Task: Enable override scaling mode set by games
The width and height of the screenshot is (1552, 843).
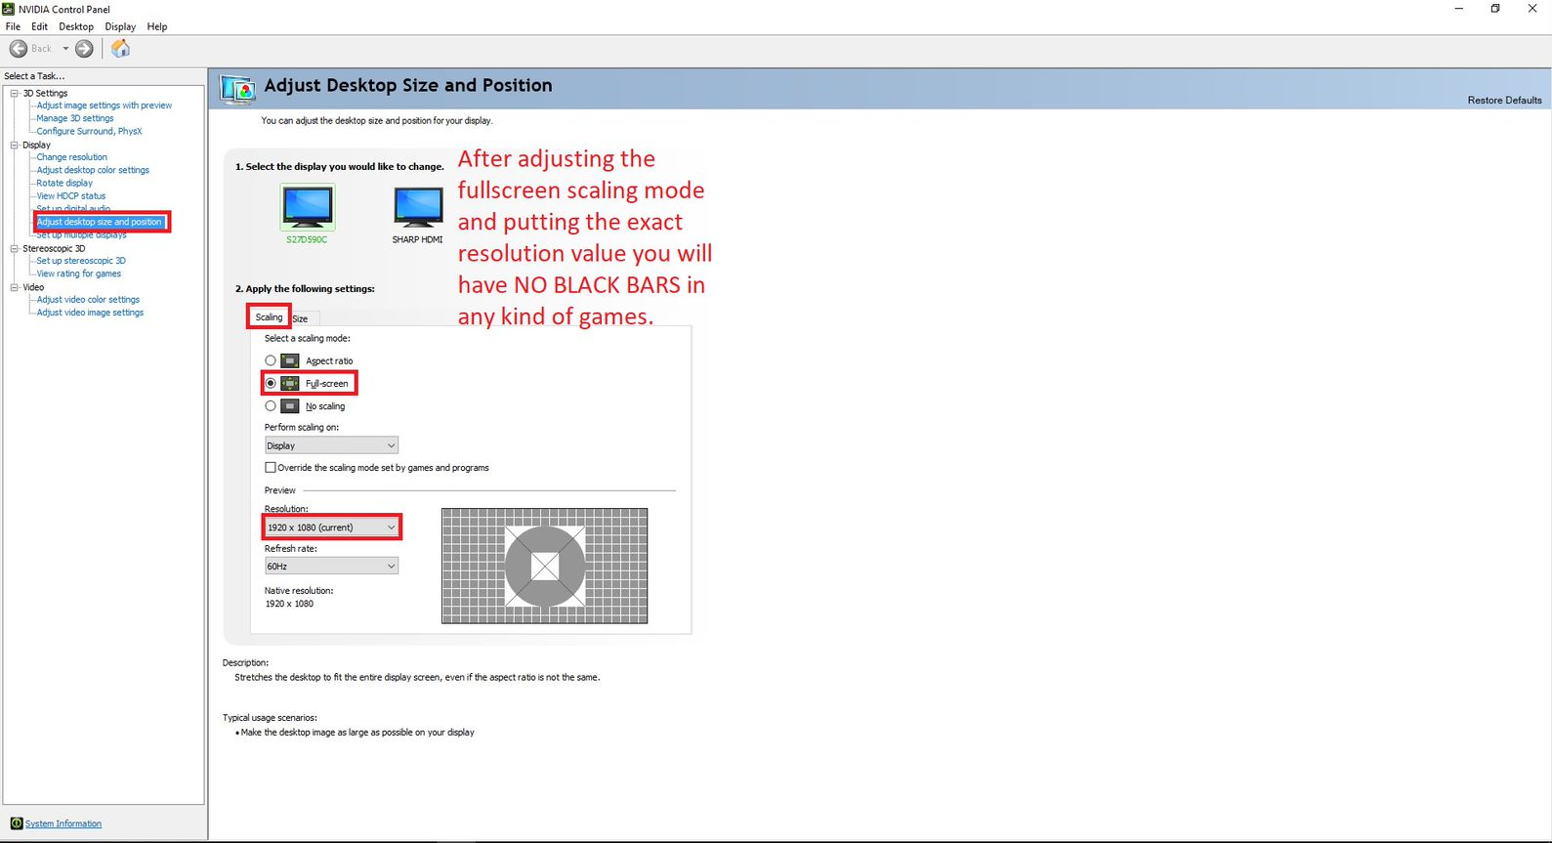Action: (271, 468)
